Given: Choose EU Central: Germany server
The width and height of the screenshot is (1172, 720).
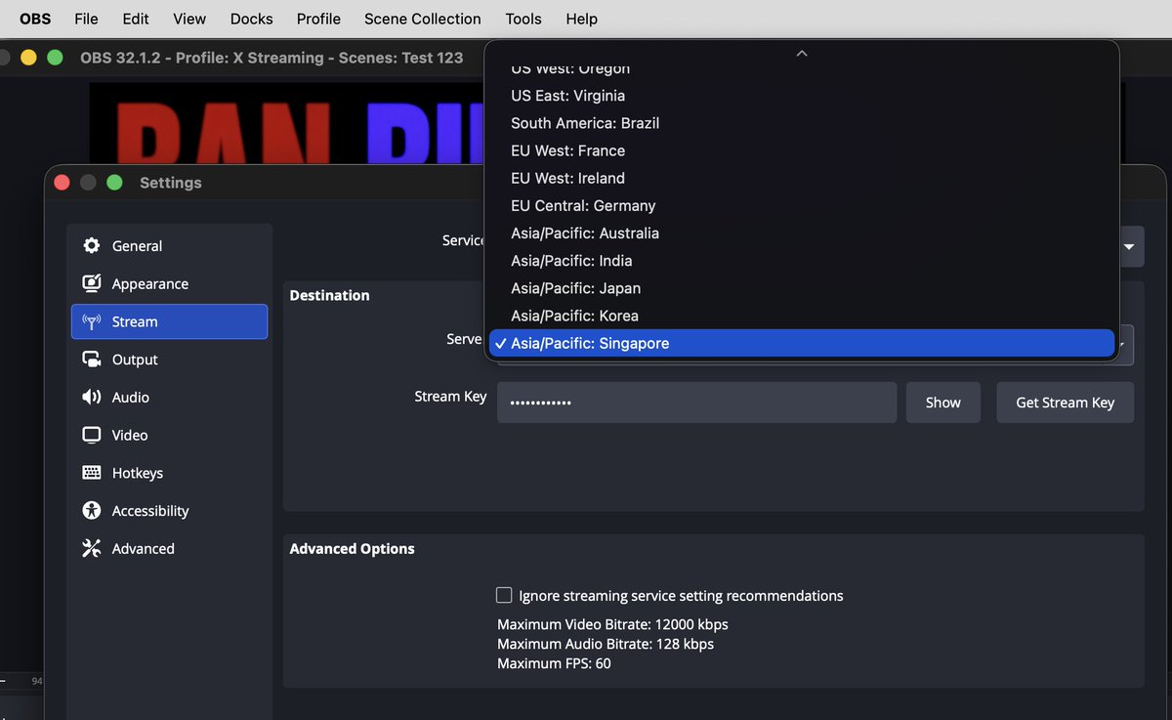Looking at the screenshot, I should tap(802, 205).
